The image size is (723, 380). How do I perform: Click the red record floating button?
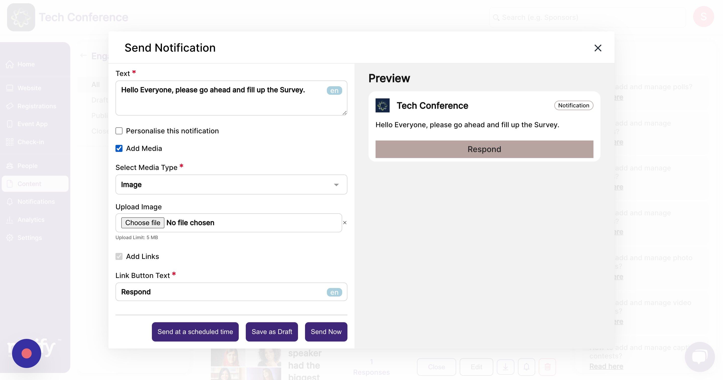coord(27,353)
